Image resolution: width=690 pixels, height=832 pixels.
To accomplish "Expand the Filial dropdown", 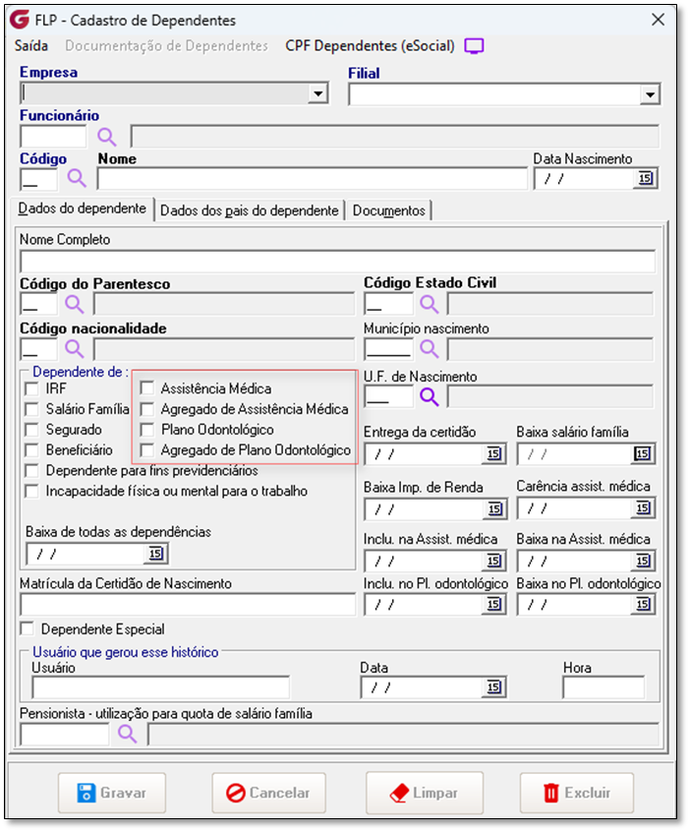I will tap(650, 95).
